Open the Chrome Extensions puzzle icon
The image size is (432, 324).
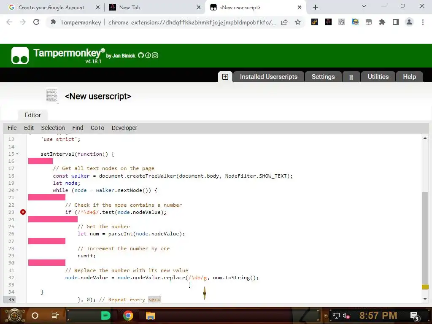(382, 22)
